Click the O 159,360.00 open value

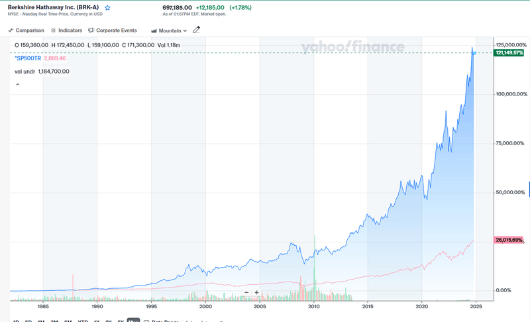31,45
